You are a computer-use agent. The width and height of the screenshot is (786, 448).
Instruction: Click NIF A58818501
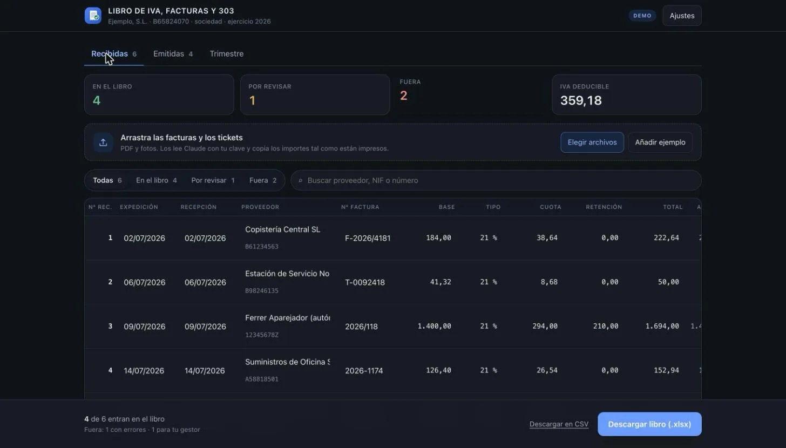(262, 379)
